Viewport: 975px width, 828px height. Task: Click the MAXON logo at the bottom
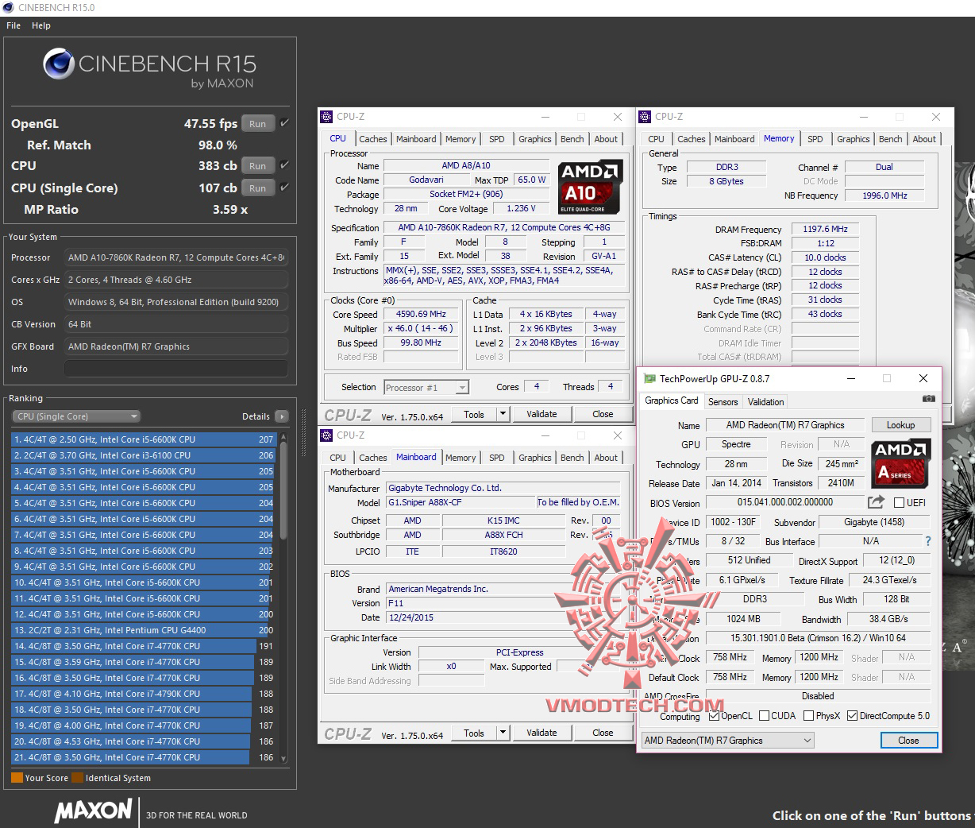pyautogui.click(x=93, y=810)
